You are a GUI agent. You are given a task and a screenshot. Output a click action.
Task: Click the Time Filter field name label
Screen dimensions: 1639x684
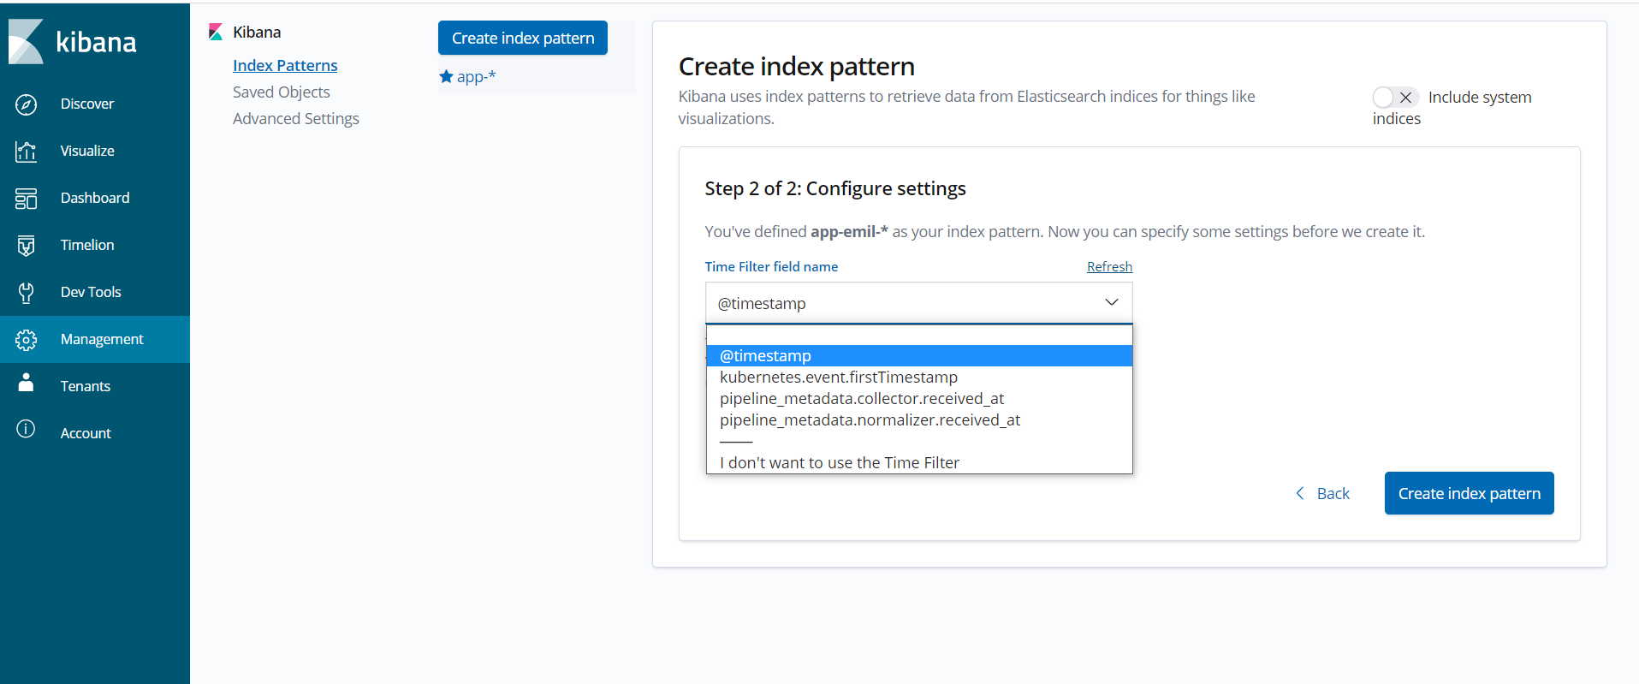(x=771, y=267)
